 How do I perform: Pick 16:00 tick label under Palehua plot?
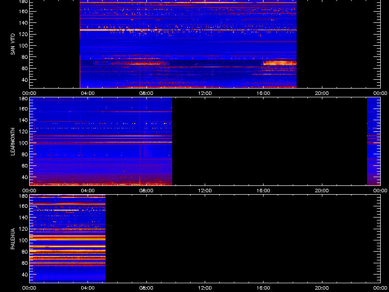[x=263, y=288]
